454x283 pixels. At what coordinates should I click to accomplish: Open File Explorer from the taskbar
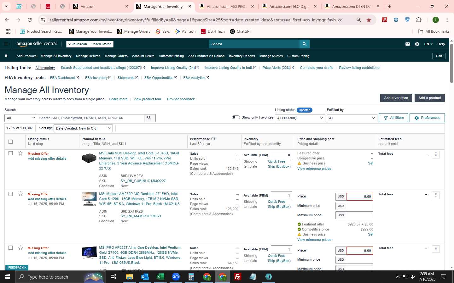[129, 277]
